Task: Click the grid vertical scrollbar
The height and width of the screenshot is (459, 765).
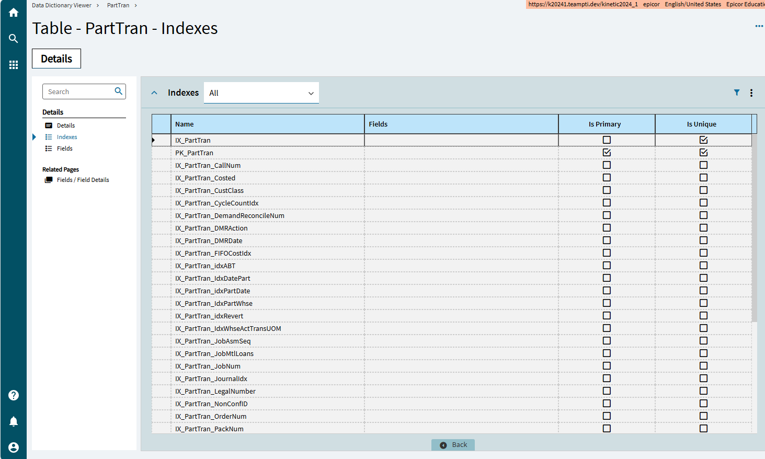Action: click(x=755, y=228)
